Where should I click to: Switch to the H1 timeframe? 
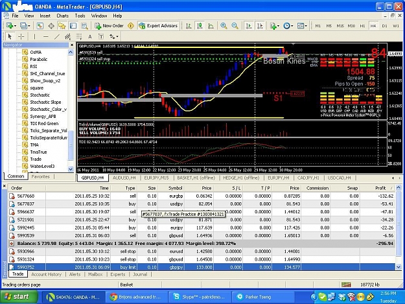[x=362, y=26]
